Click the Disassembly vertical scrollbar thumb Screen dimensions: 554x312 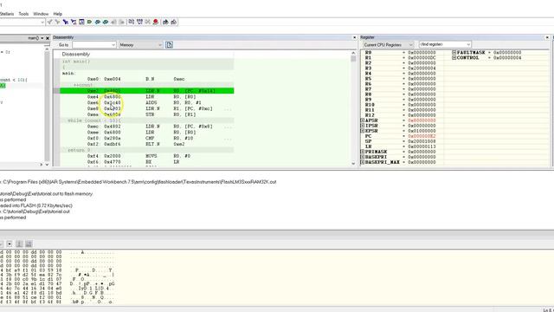point(353,59)
